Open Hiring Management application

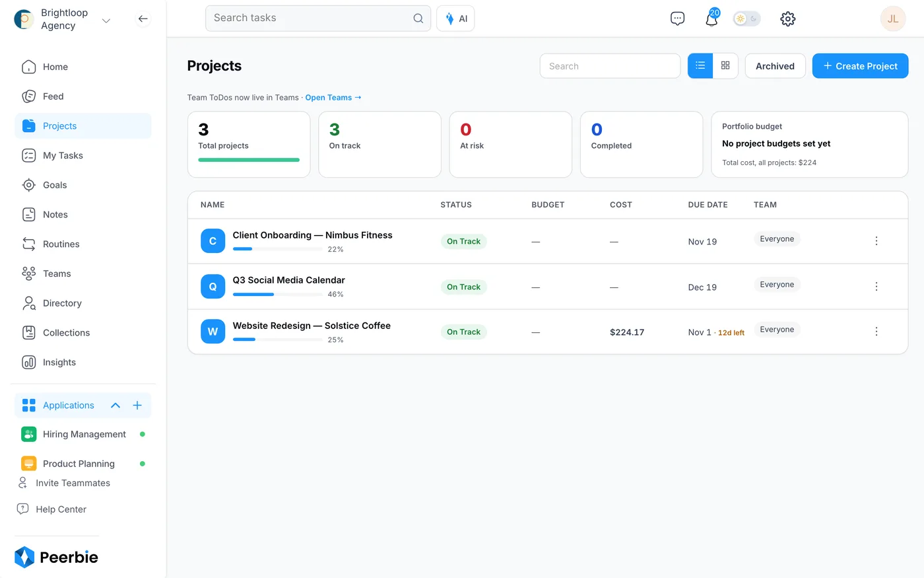pos(83,434)
